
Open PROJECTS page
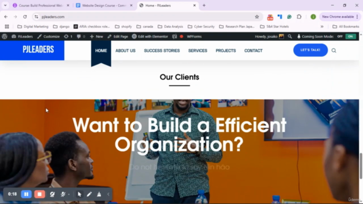226,50
